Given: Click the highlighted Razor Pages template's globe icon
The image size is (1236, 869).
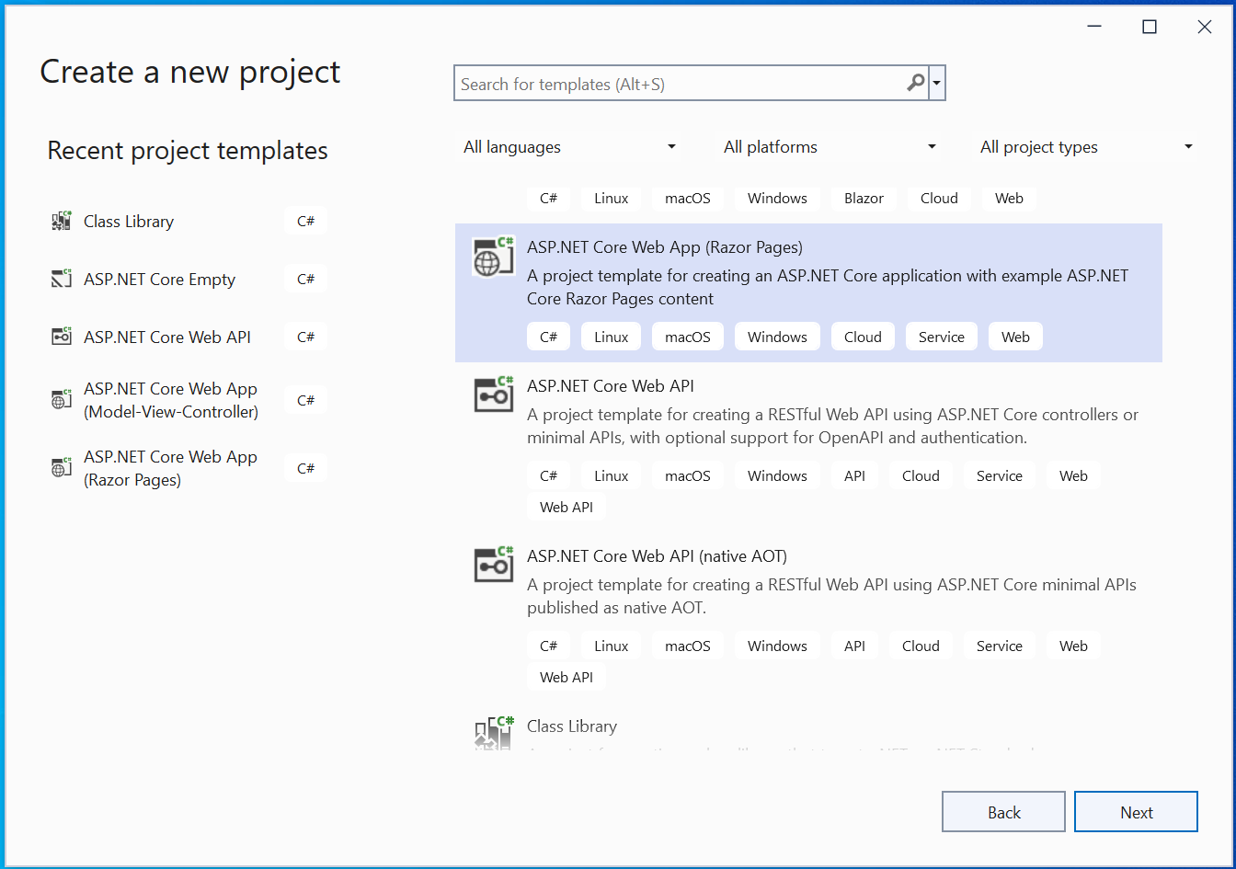Looking at the screenshot, I should (x=493, y=257).
